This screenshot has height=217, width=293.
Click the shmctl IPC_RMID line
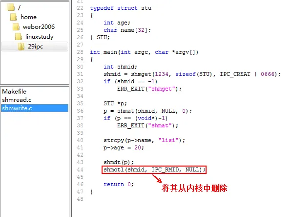(154, 169)
